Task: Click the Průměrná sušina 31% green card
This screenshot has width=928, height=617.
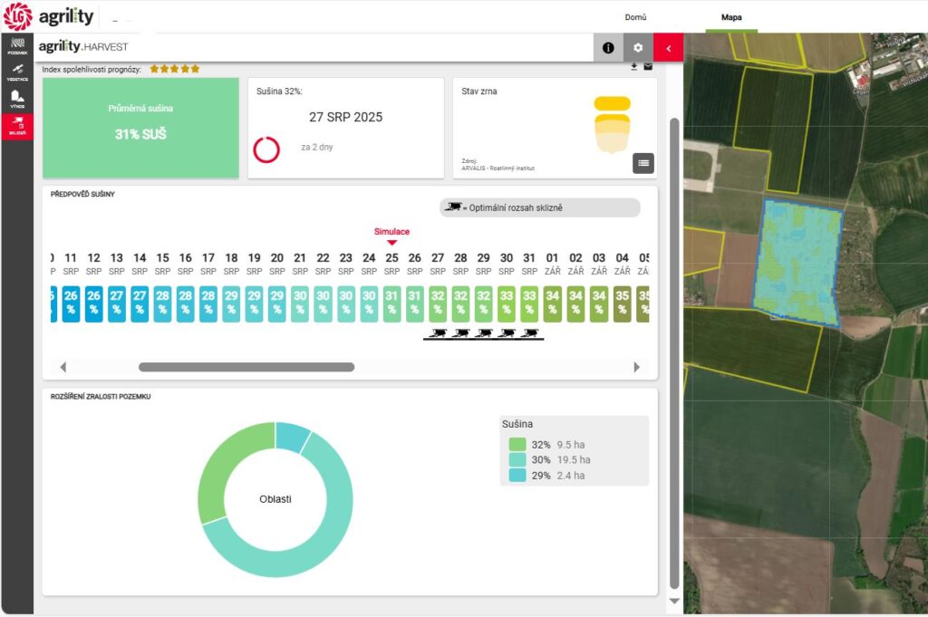Action: pyautogui.click(x=140, y=128)
